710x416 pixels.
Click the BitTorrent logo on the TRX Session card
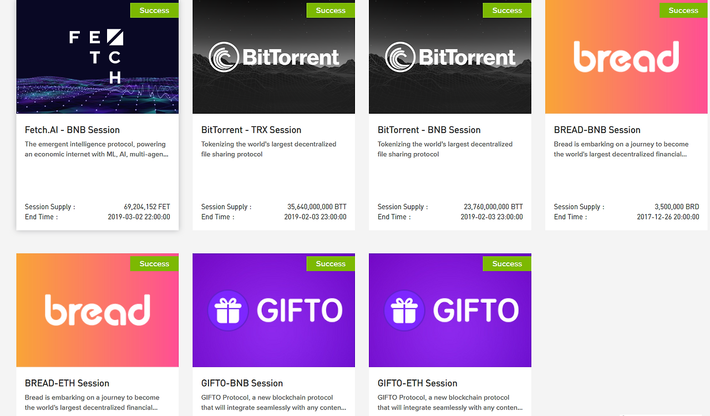click(x=274, y=57)
